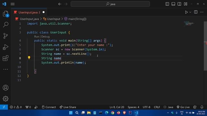Go forward with the right arrow
The width and height of the screenshot is (207, 116).
(x=66, y=4)
